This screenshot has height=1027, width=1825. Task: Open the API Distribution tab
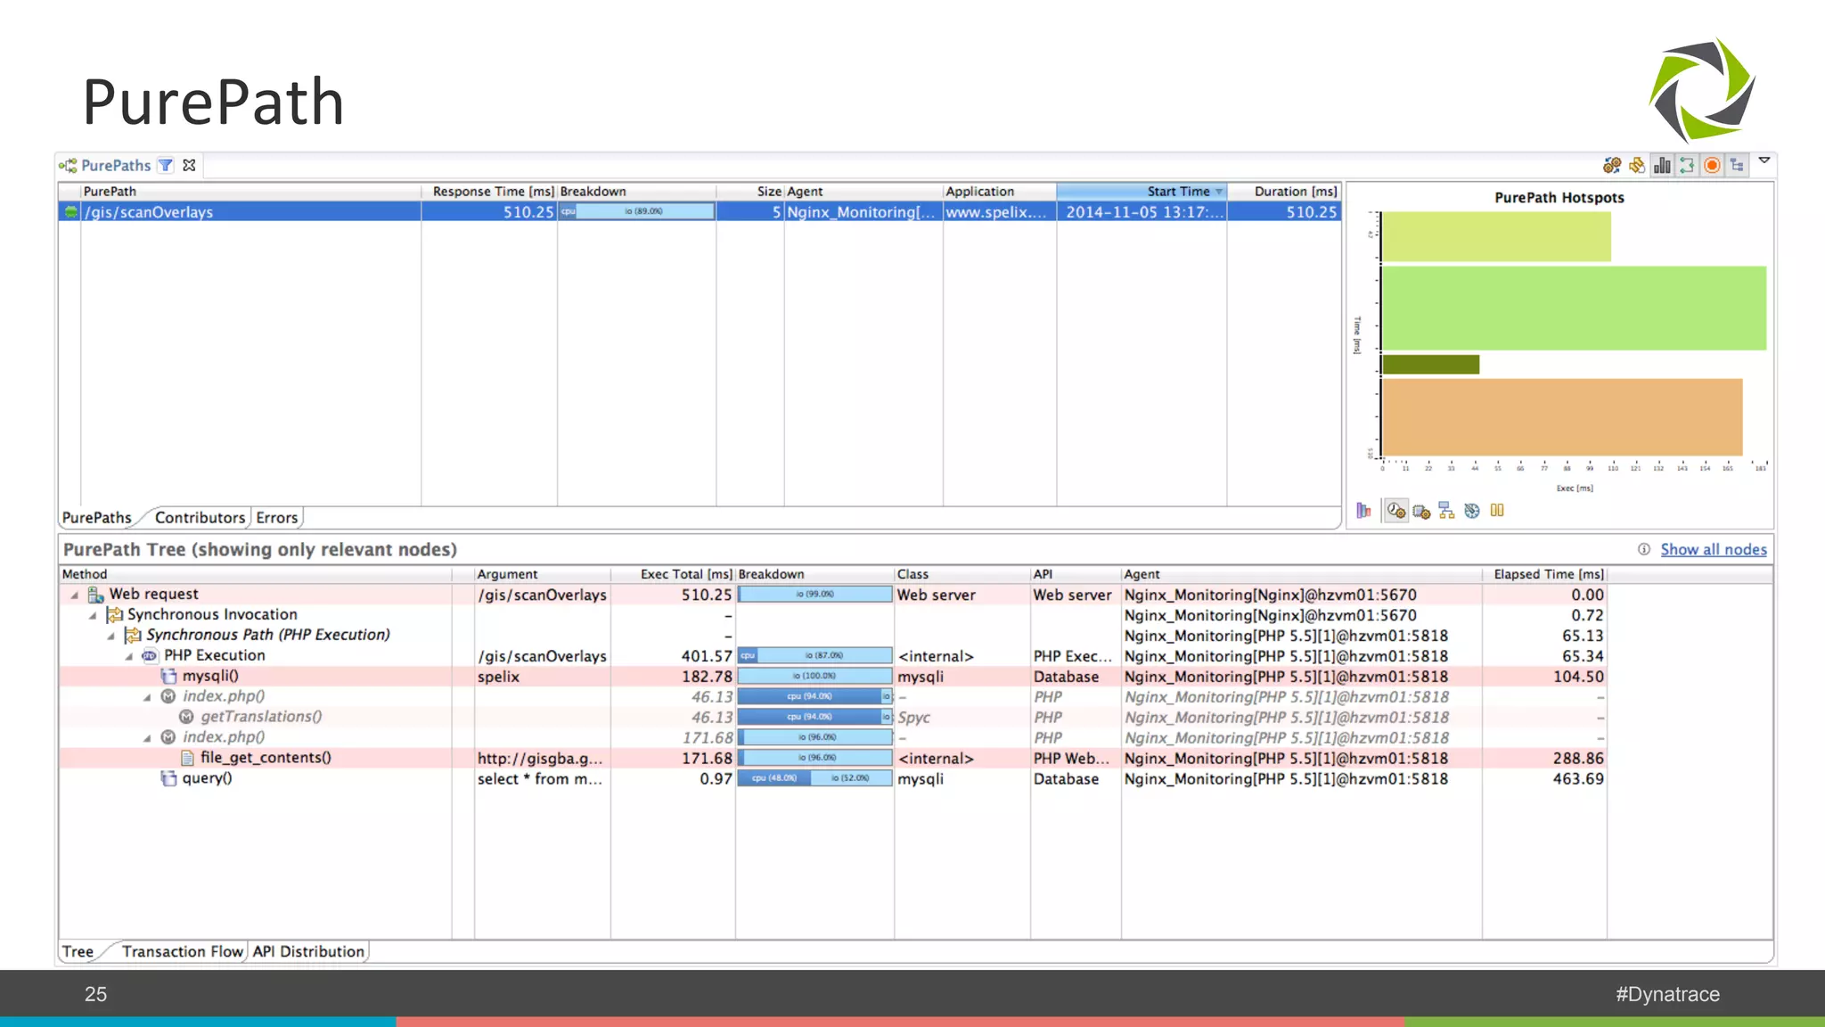pos(308,951)
